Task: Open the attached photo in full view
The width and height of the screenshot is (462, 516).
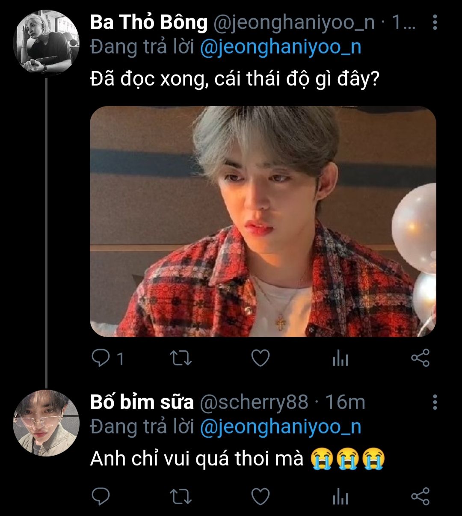Action: pyautogui.click(x=263, y=221)
